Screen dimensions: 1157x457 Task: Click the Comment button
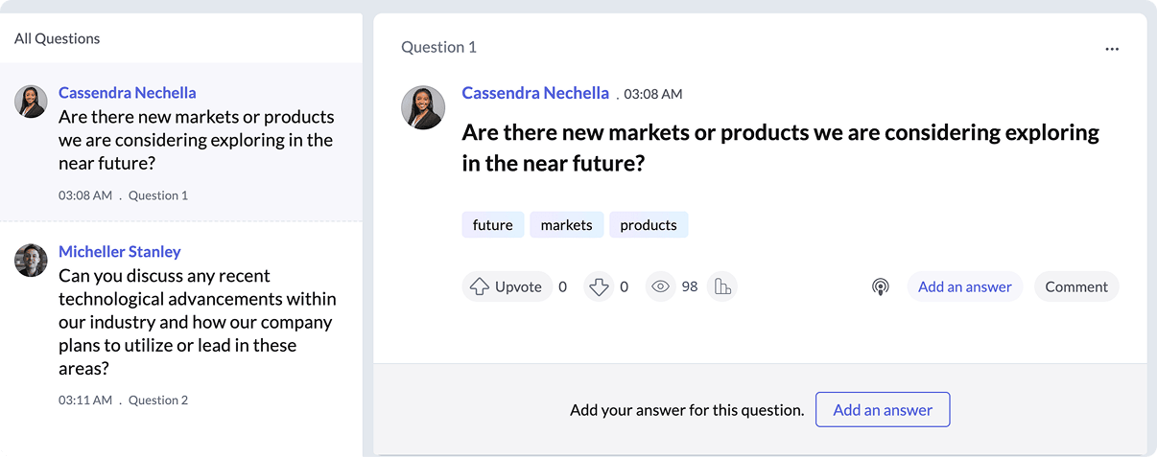(x=1076, y=286)
